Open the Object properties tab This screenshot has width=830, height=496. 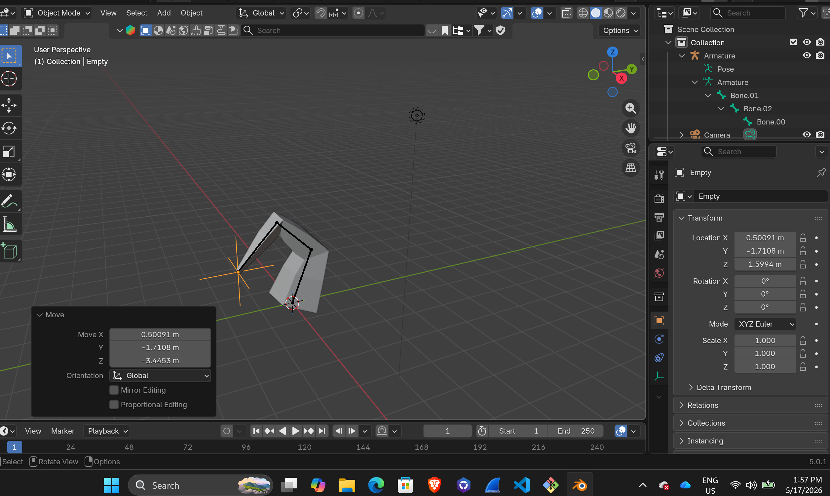[x=659, y=321]
